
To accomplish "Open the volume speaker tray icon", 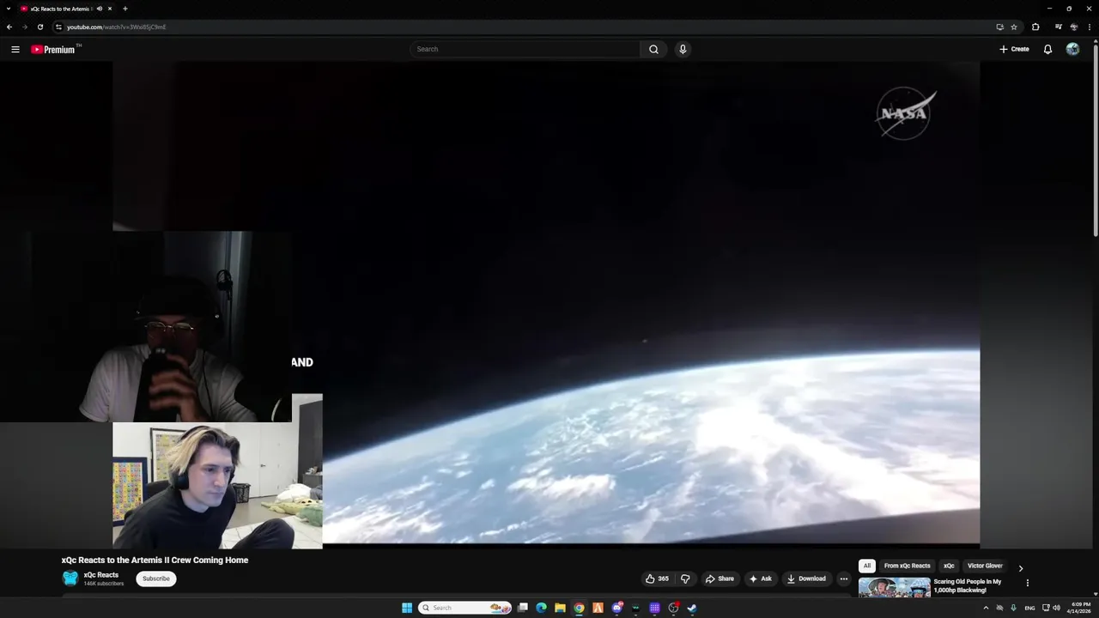I will pyautogui.click(x=1056, y=608).
